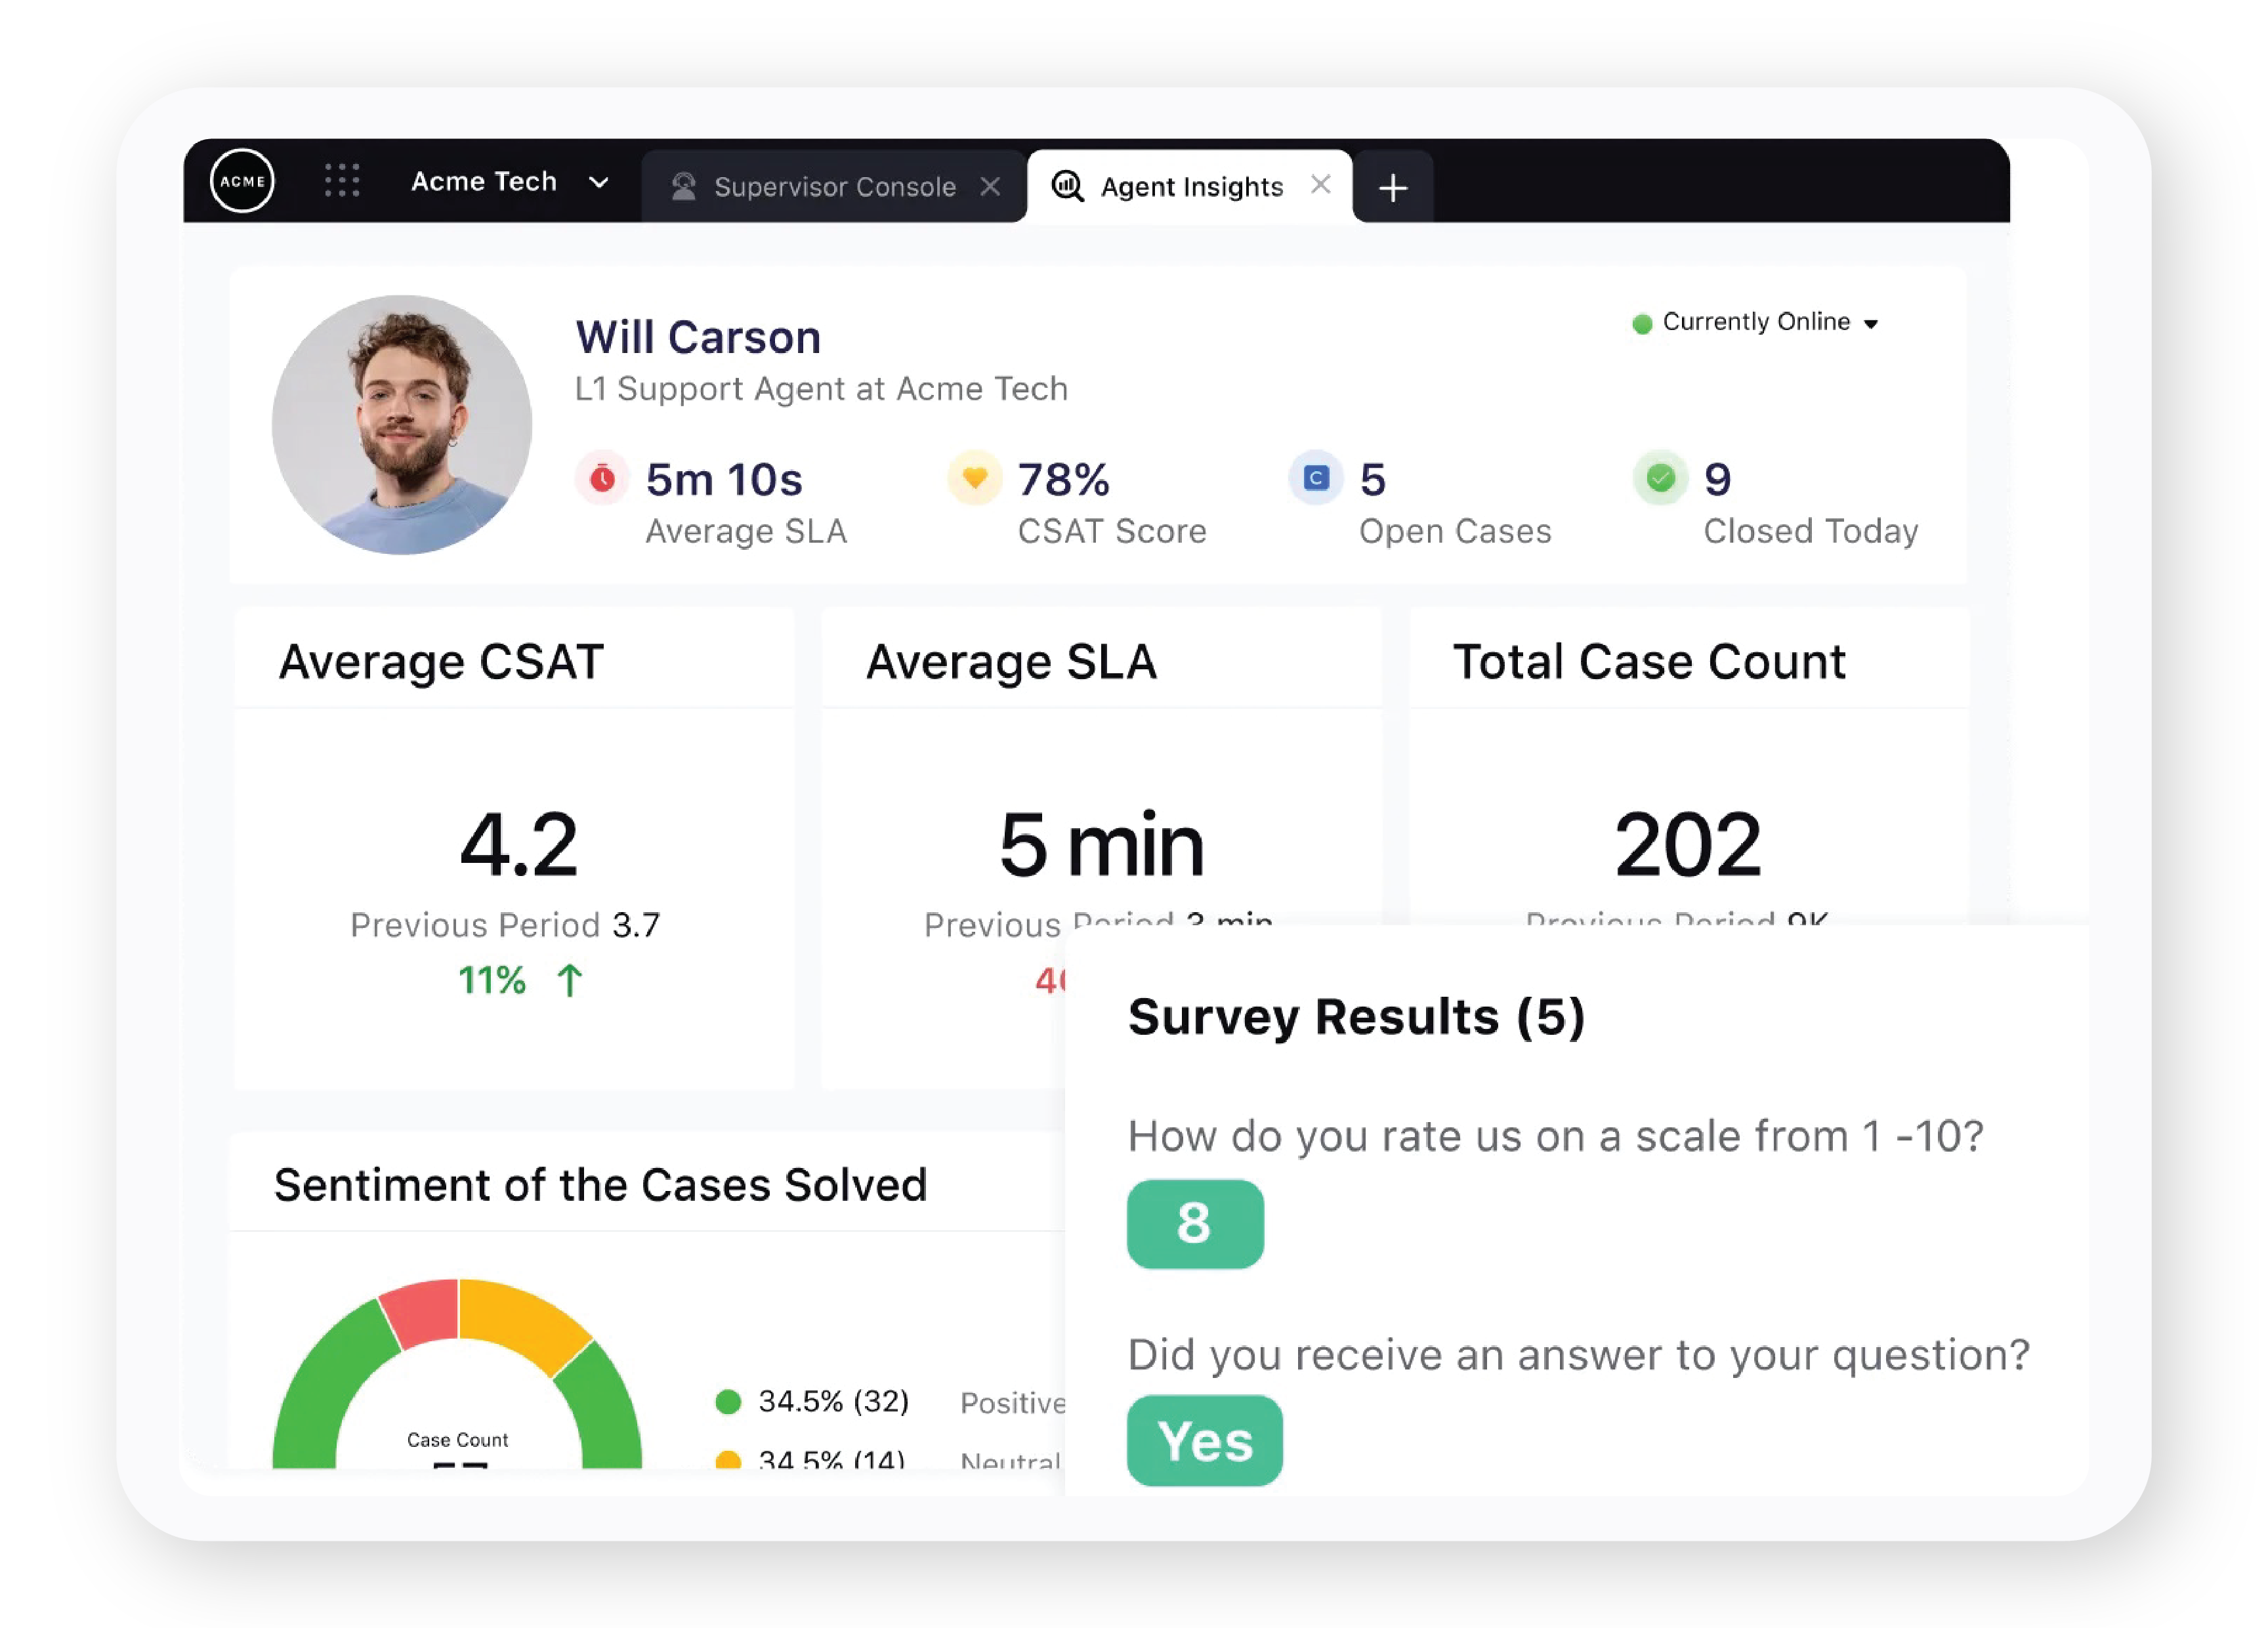2268x1628 pixels.
Task: Open the Supervisor Console tab
Action: (x=829, y=185)
